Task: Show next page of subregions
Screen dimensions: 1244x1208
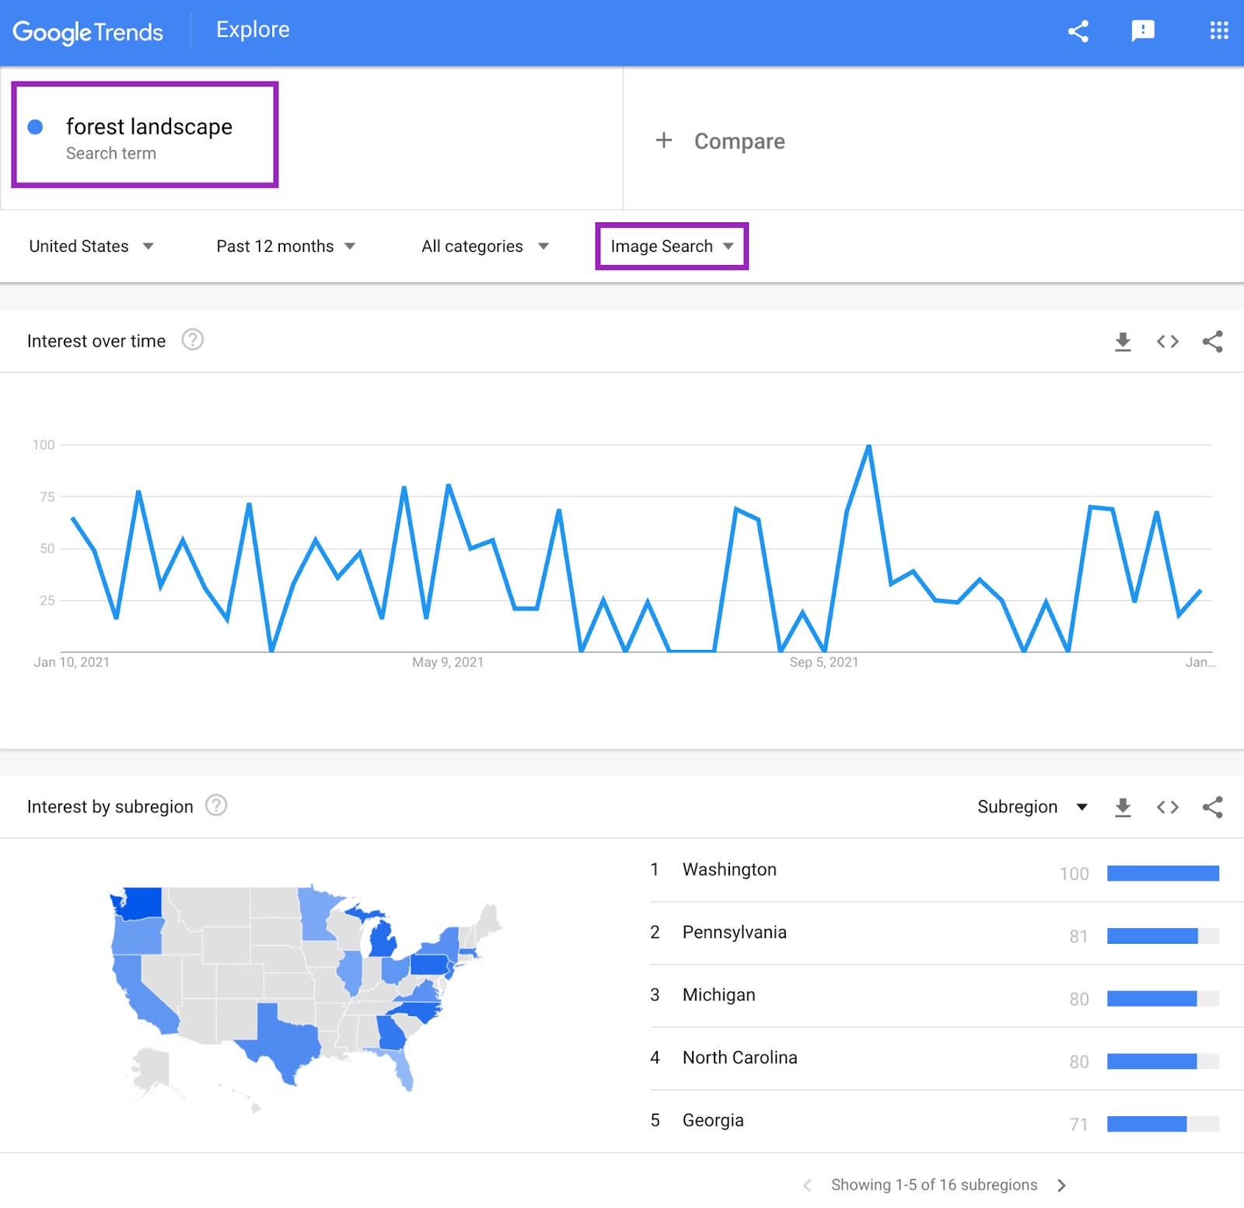Action: [x=1061, y=1185]
